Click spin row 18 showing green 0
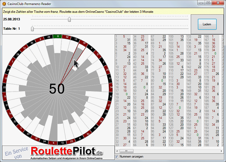 pos(123,94)
